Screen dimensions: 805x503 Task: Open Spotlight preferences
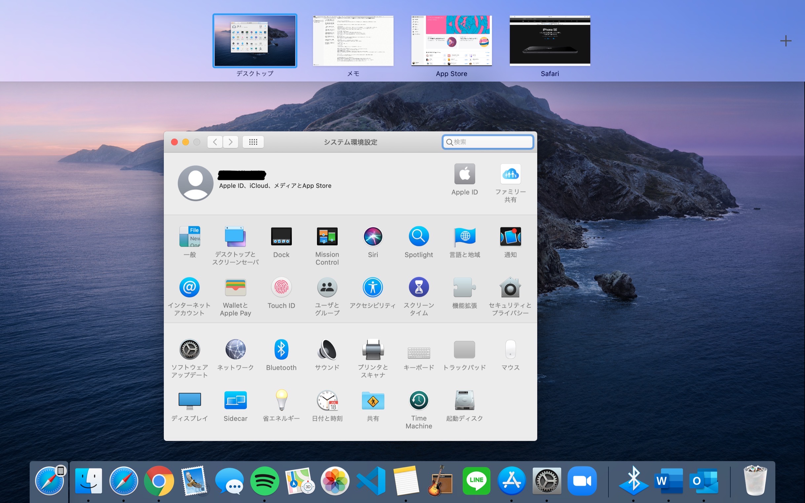419,237
